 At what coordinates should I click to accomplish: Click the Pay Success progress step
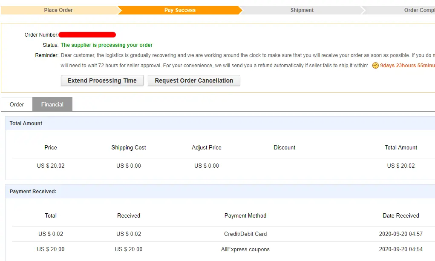click(x=180, y=10)
